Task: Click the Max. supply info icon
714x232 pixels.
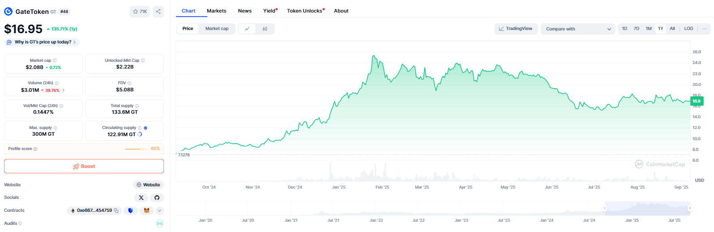Action: [x=55, y=128]
